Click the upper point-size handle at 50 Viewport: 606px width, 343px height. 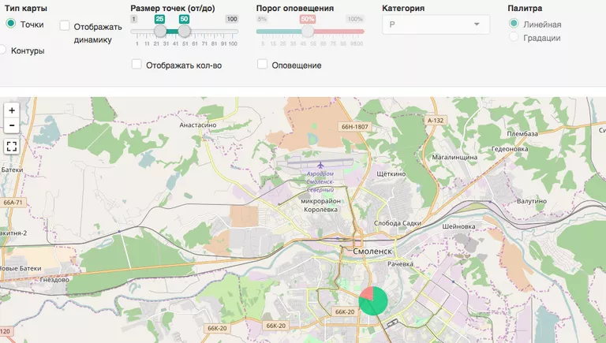click(185, 31)
